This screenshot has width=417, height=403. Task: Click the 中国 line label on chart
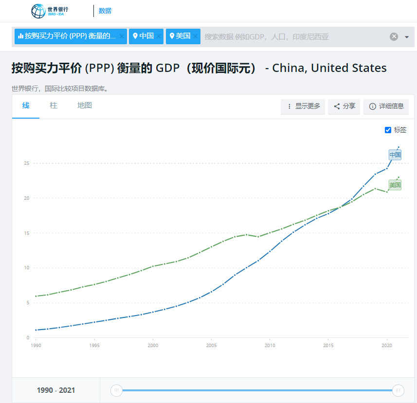coord(395,155)
